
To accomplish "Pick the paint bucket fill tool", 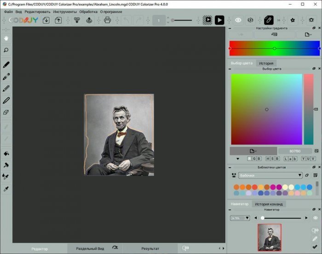I will 6,153.
